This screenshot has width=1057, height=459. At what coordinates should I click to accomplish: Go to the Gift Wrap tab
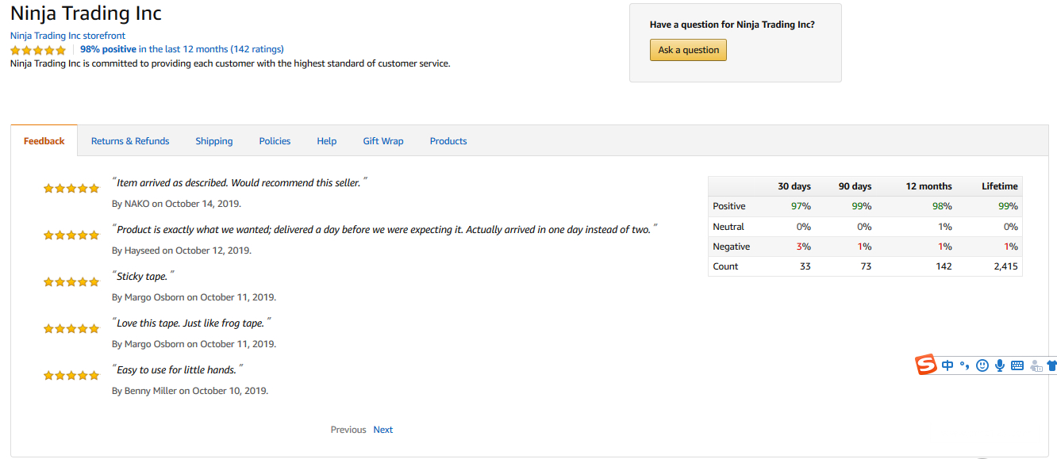[x=383, y=141]
